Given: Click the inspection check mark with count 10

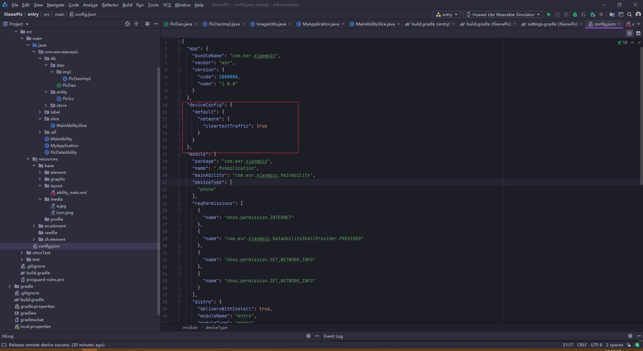Looking at the screenshot, I should point(623,43).
